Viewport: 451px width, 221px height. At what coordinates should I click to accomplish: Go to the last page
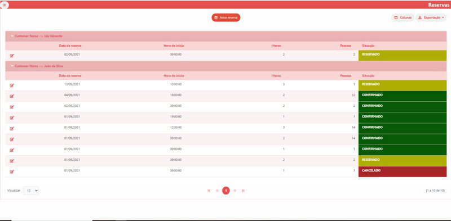pos(243,191)
